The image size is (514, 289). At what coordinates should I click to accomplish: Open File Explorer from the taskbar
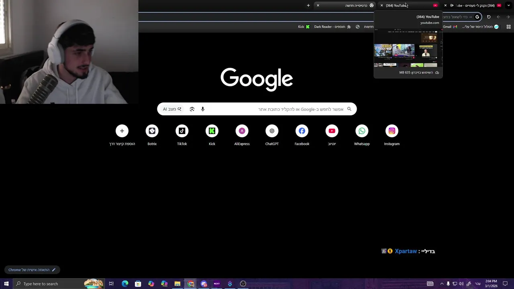[x=177, y=284]
